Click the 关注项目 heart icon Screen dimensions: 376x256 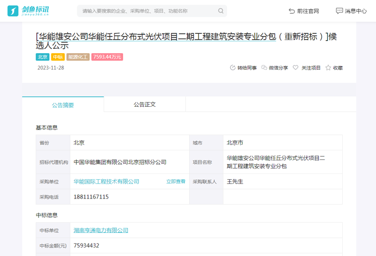coord(295,68)
